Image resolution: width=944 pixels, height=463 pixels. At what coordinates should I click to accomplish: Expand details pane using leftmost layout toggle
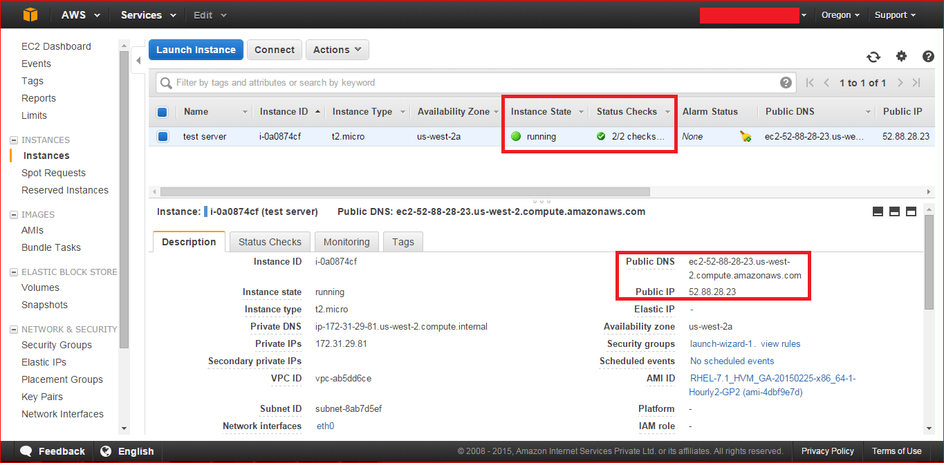coord(878,211)
